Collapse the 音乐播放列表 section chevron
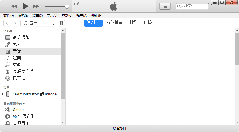Screen dimensions: 239x132 [24, 104]
